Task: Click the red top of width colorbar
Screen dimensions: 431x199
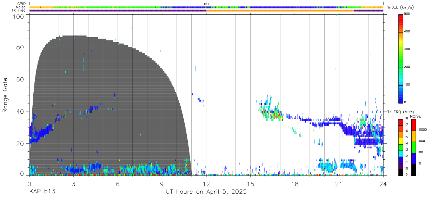Action: [x=400, y=19]
